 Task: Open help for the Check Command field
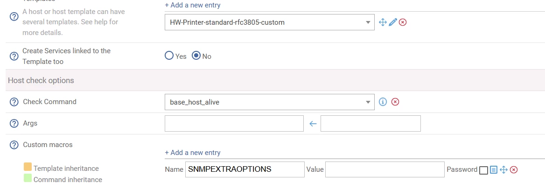click(x=14, y=102)
